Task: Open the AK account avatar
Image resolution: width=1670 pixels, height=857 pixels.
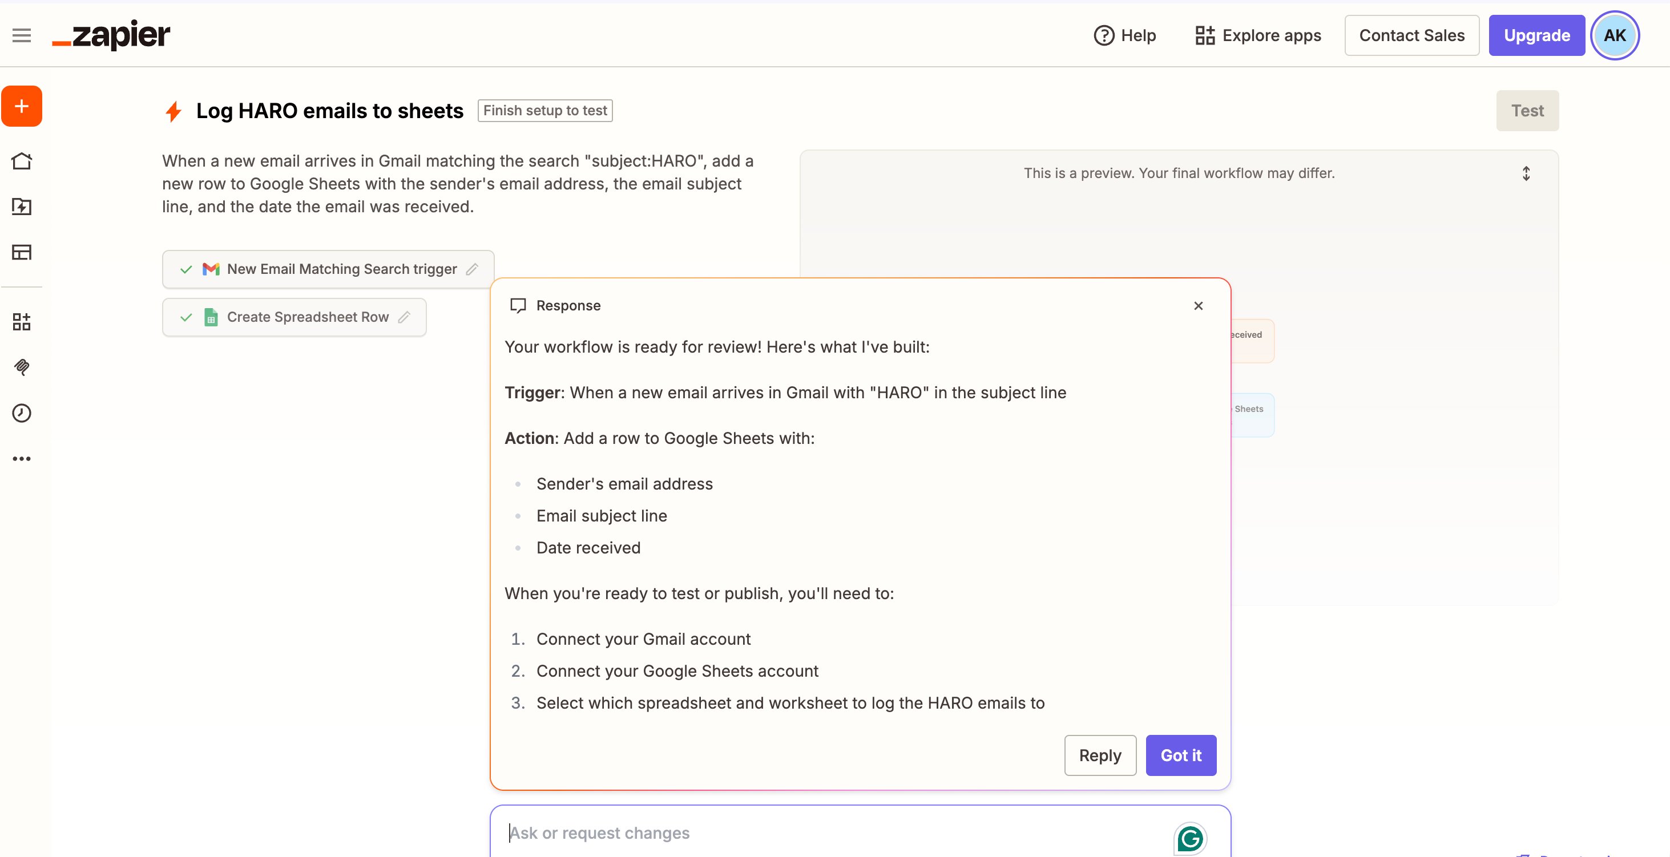Action: pos(1615,35)
